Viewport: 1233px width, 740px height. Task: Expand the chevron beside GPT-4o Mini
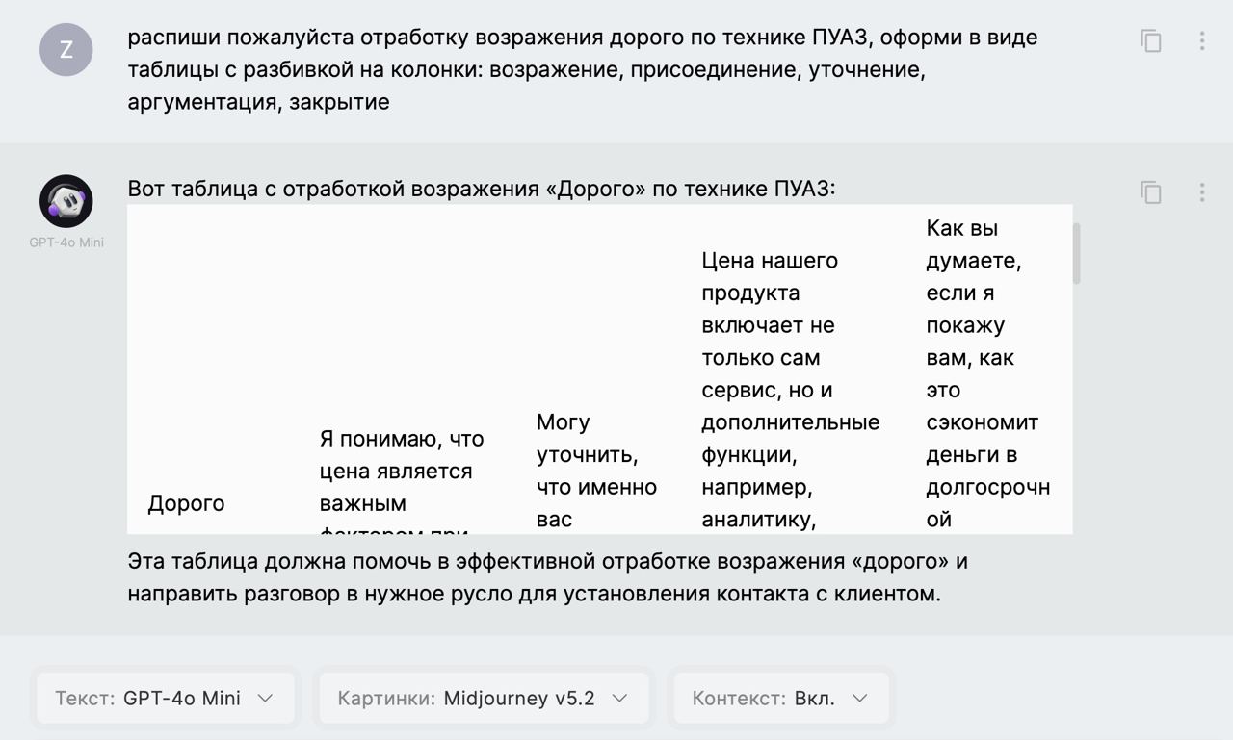click(267, 698)
